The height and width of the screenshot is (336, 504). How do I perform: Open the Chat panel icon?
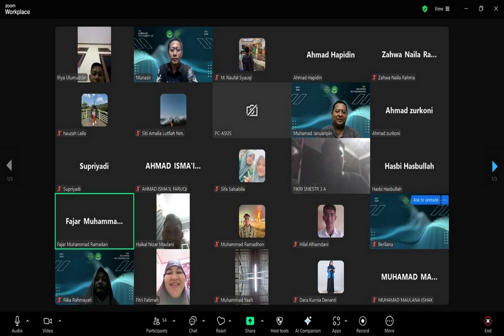[193, 321]
